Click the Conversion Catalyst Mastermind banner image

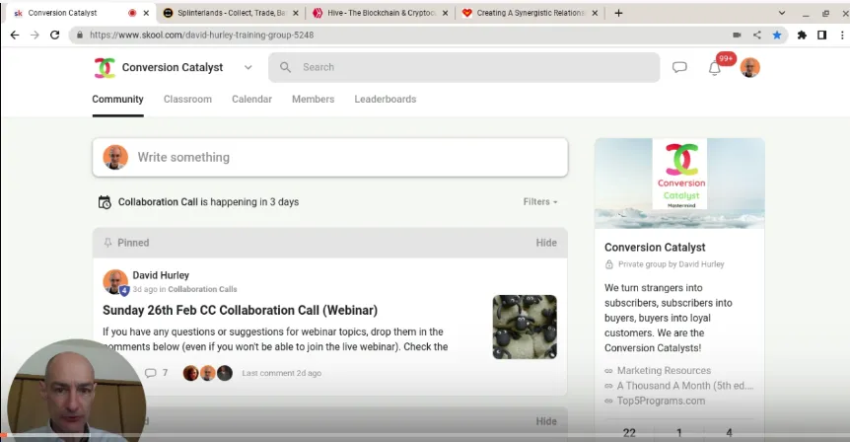pos(679,184)
